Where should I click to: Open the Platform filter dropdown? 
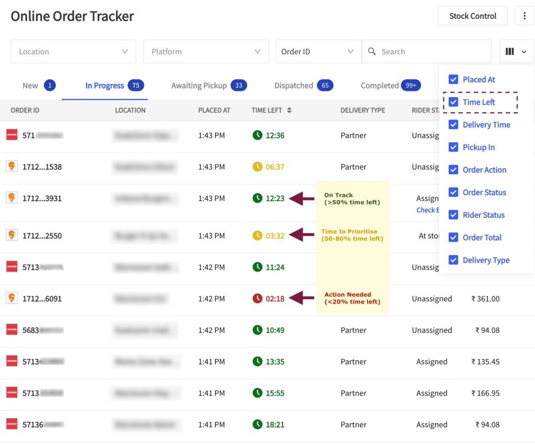pos(206,52)
